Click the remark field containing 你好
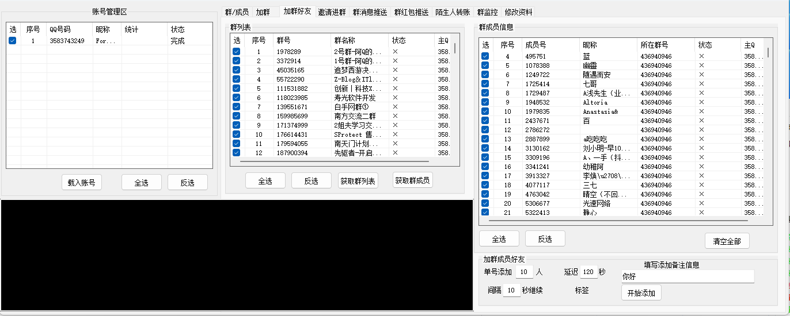 (x=687, y=276)
